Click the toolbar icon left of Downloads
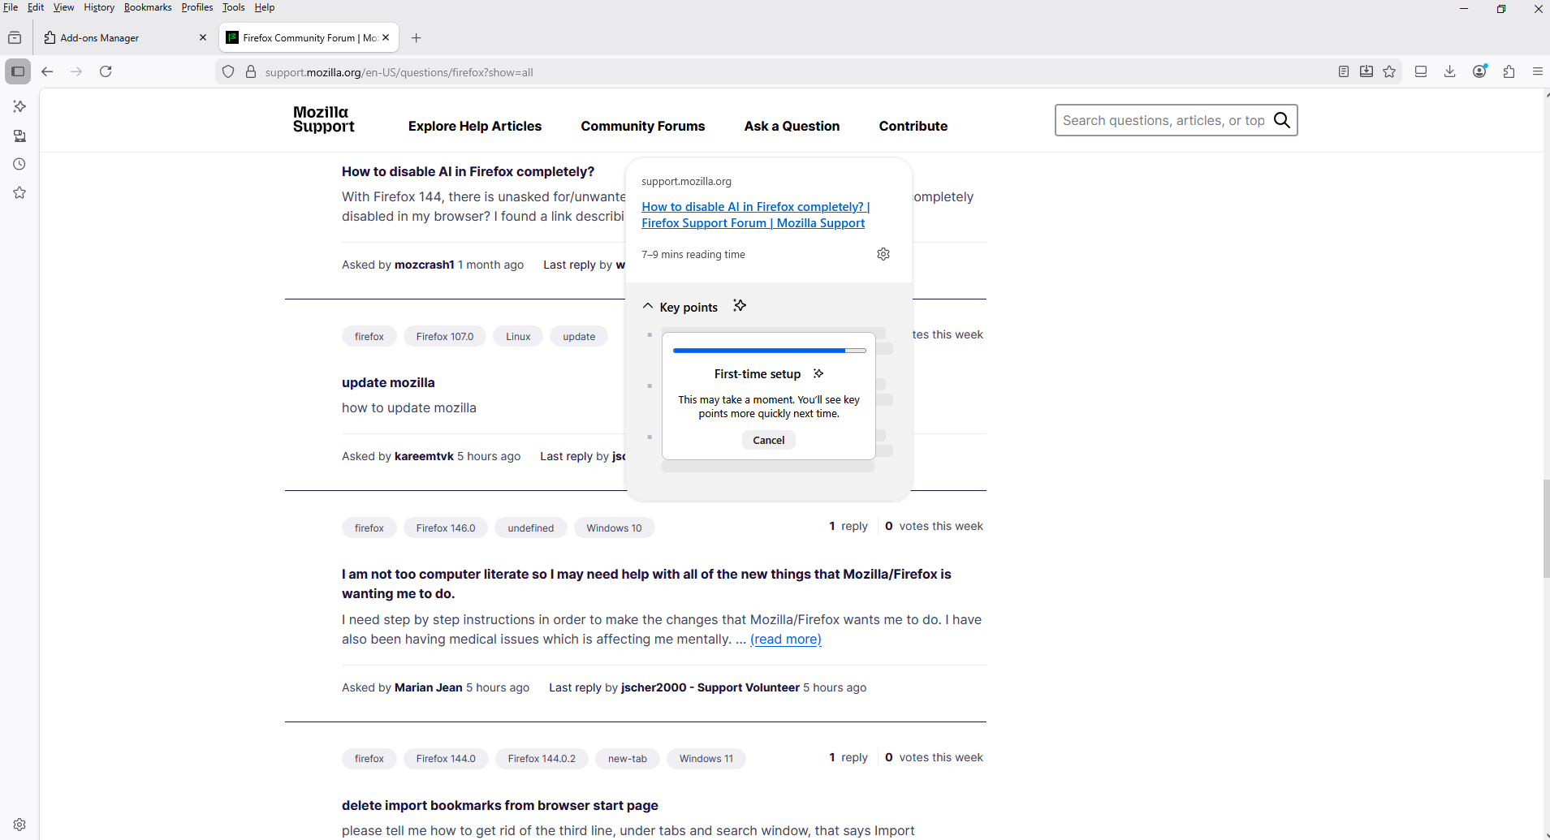The image size is (1550, 840). [1421, 71]
